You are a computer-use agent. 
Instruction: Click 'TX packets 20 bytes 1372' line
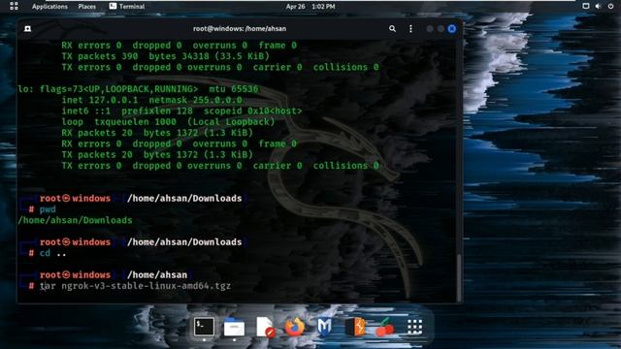(x=157, y=155)
